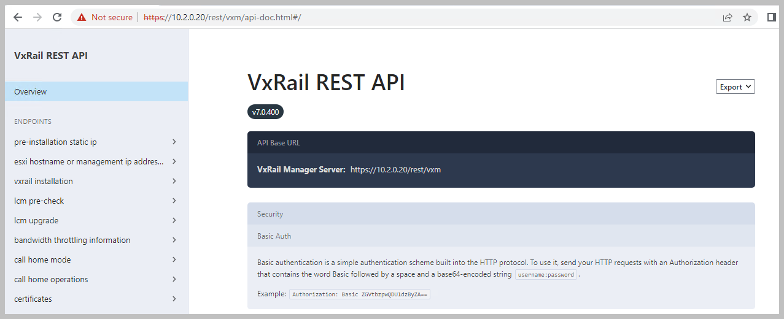
Task: Click the VxRail REST API sidebar title
Action: point(51,56)
